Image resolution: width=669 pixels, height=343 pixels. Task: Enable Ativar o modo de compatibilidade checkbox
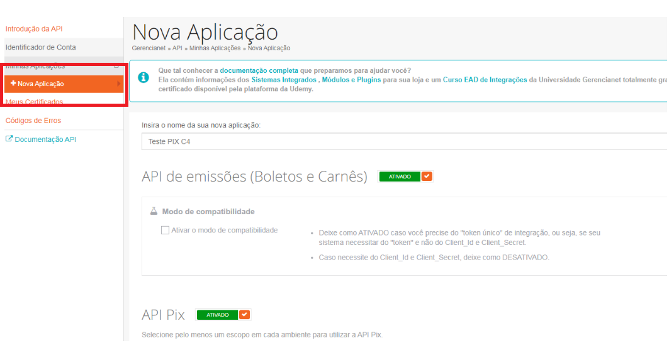pos(166,231)
